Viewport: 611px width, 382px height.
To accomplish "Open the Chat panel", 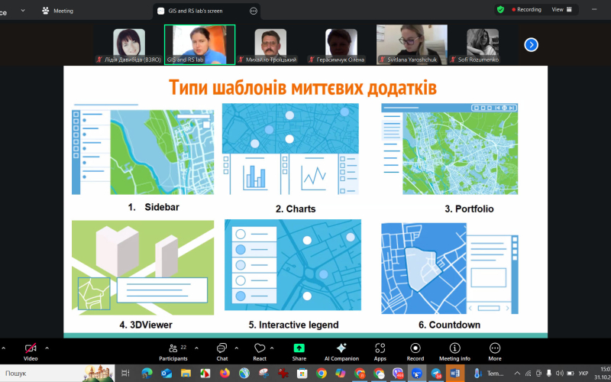I will tap(221, 348).
